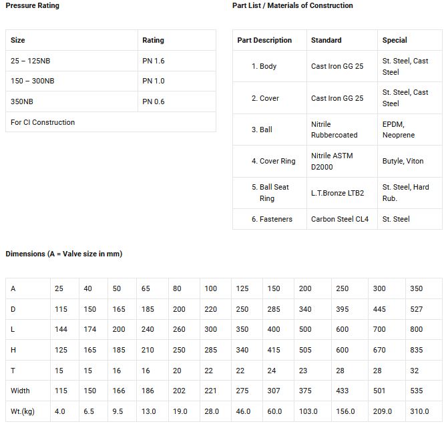Select the PN 1.6 rating cell
Viewport: 448px width, 432px height.
pyautogui.click(x=154, y=61)
